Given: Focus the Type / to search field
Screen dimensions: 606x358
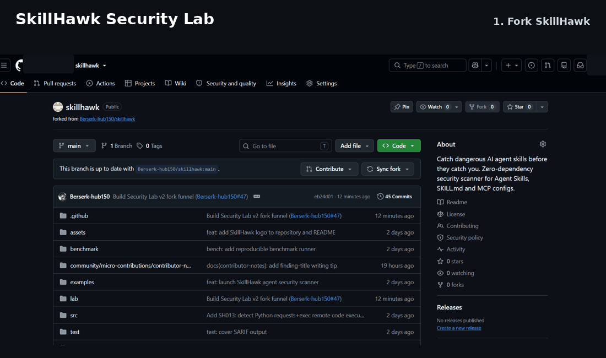Looking at the screenshot, I should (427, 66).
